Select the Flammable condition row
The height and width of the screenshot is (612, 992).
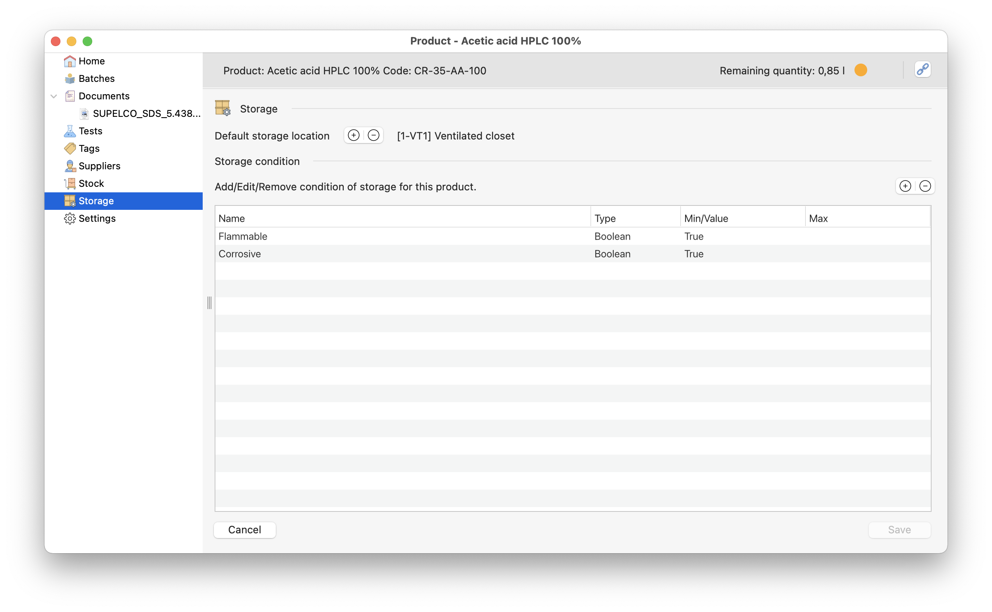coord(573,236)
